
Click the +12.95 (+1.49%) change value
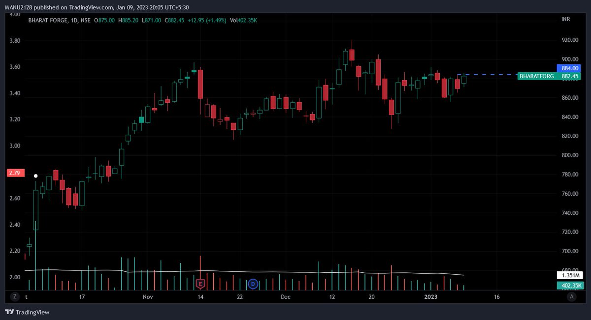207,20
